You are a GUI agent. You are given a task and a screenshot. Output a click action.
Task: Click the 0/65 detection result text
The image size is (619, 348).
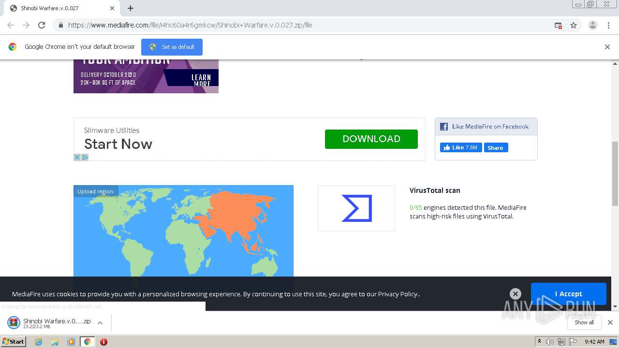tap(415, 207)
